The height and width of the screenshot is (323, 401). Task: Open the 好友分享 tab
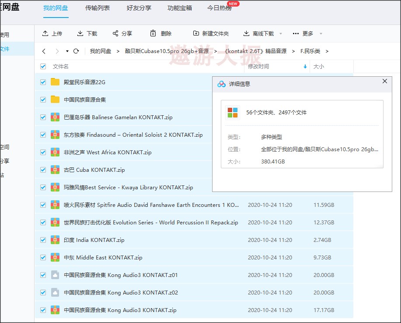click(139, 8)
